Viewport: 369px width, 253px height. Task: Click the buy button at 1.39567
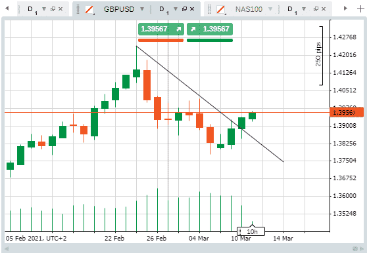click(210, 29)
